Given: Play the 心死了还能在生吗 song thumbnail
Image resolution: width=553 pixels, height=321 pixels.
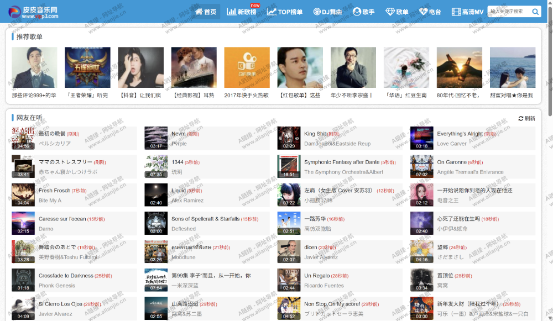Looking at the screenshot, I should click(x=422, y=223).
